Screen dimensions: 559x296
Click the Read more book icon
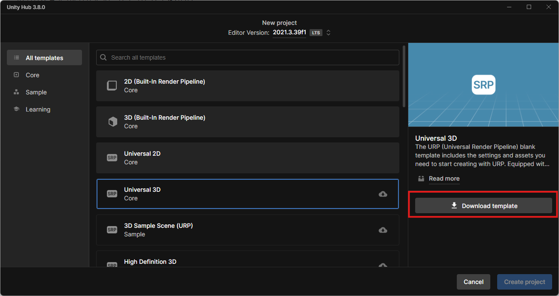click(x=421, y=178)
